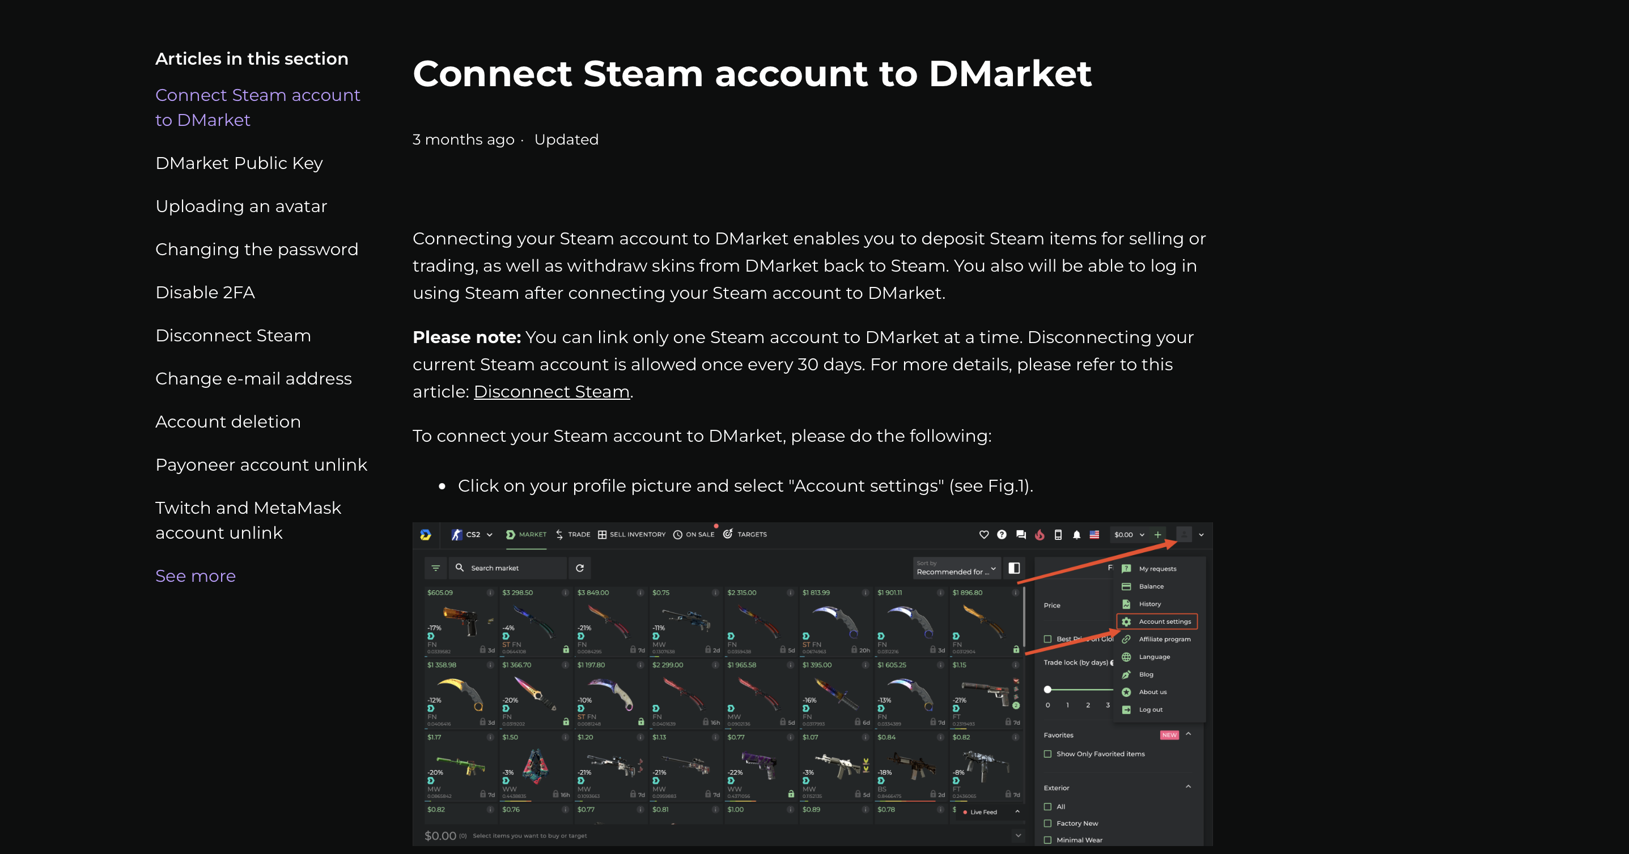Collapse the Exterior section chevron

tap(1188, 787)
